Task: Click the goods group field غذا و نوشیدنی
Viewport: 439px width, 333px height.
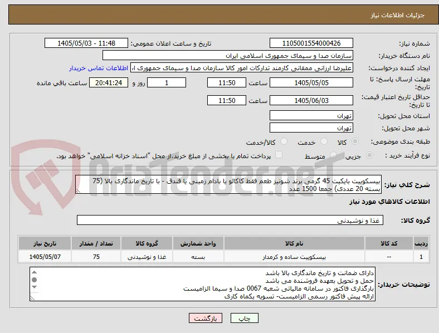Action: pos(230,220)
